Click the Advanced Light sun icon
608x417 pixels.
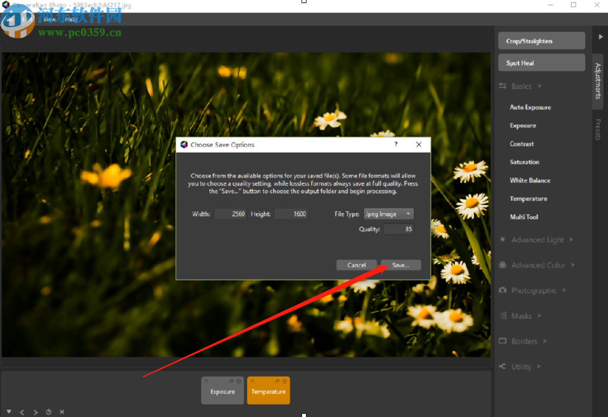pyautogui.click(x=502, y=240)
